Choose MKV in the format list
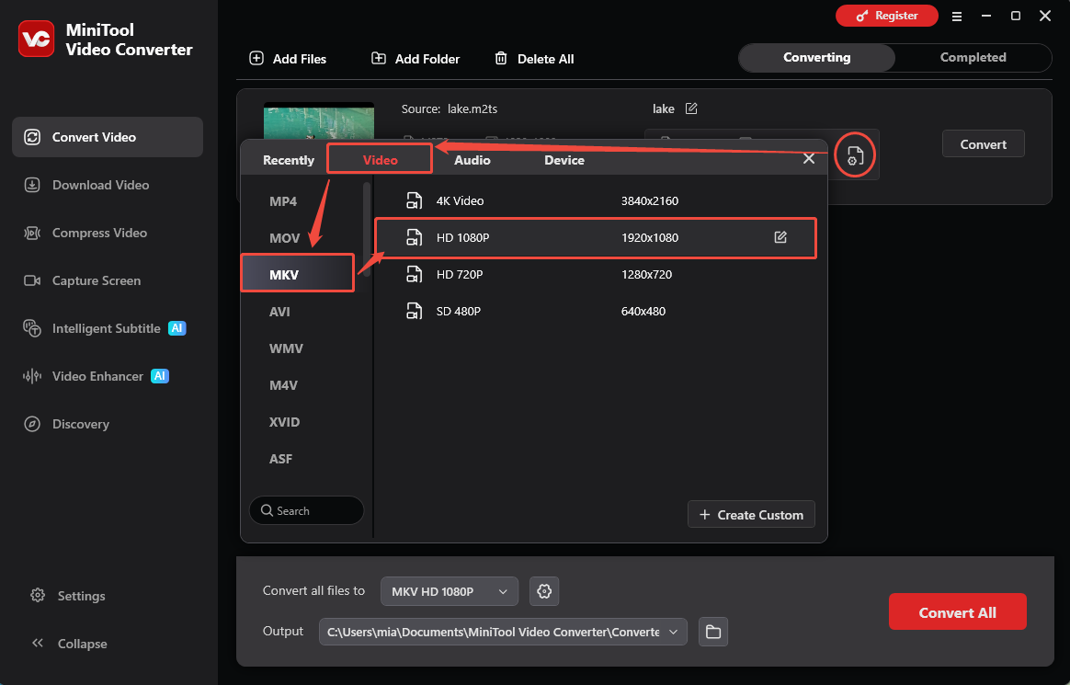 [x=298, y=273]
